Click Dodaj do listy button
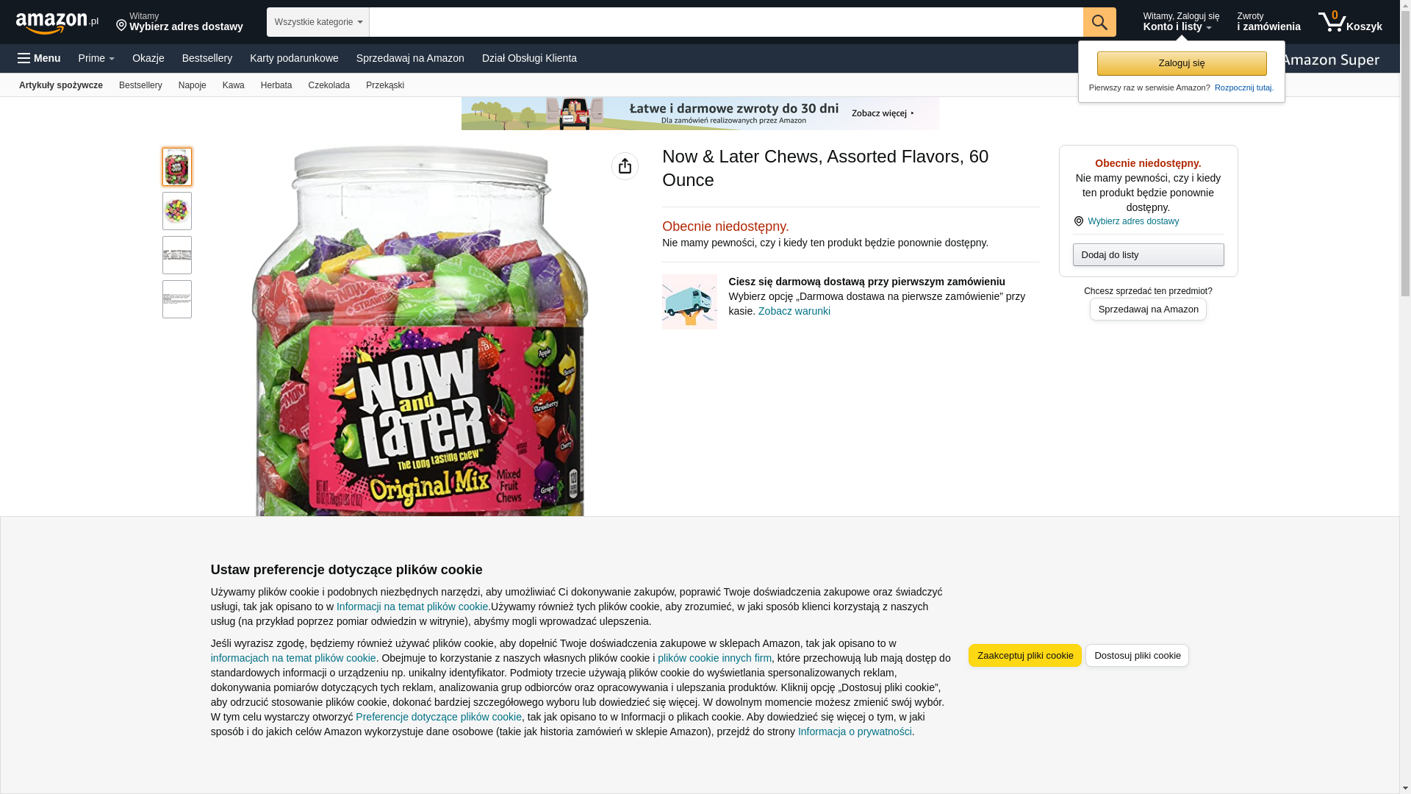Image resolution: width=1411 pixels, height=794 pixels. pos(1148,255)
